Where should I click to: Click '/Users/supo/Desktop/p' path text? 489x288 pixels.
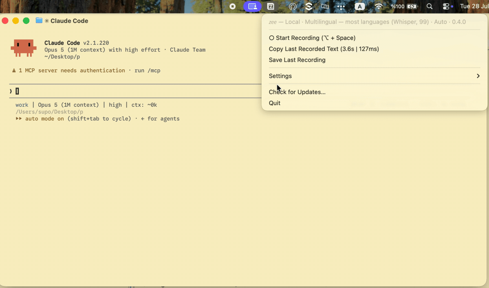[49, 112]
